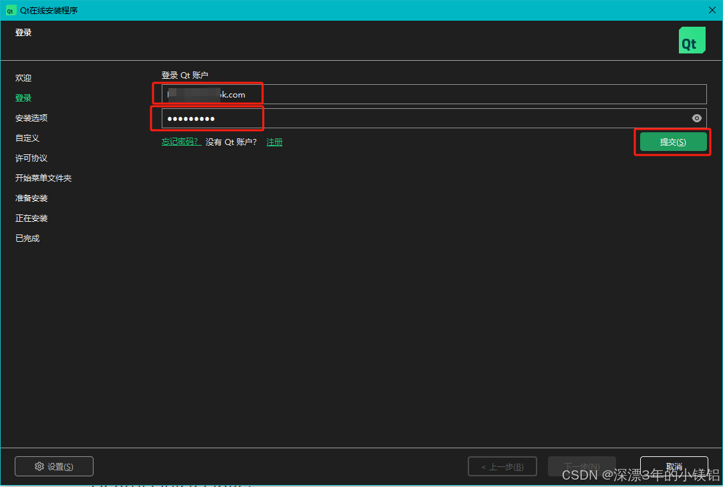Toggle password visibility with the eye icon
723x487 pixels.
pos(697,118)
